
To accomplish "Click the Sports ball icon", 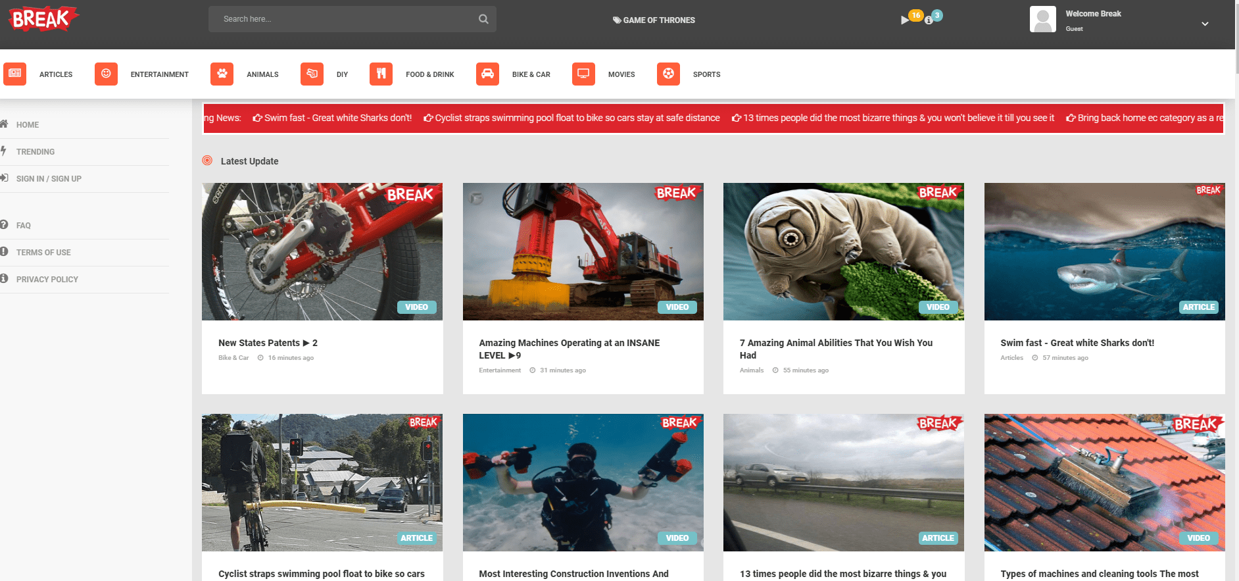I will click(x=668, y=74).
